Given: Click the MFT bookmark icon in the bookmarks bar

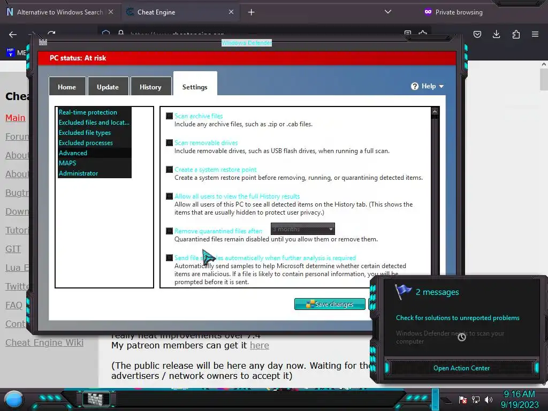Looking at the screenshot, I should click(11, 52).
